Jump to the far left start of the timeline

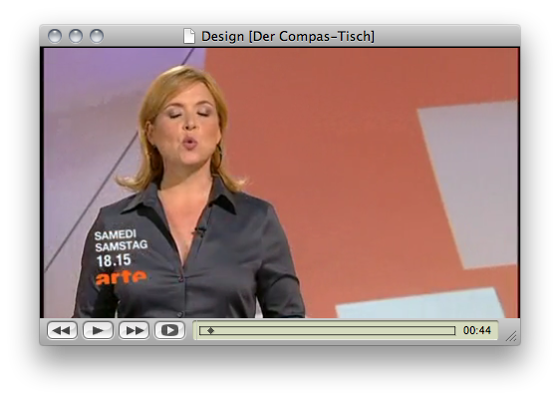pyautogui.click(x=201, y=330)
